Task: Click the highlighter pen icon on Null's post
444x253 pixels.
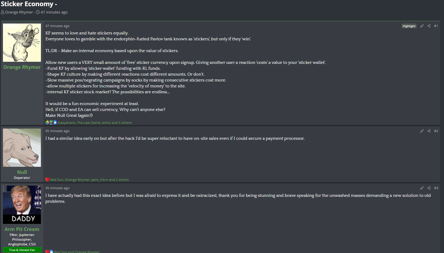Action: (422, 131)
